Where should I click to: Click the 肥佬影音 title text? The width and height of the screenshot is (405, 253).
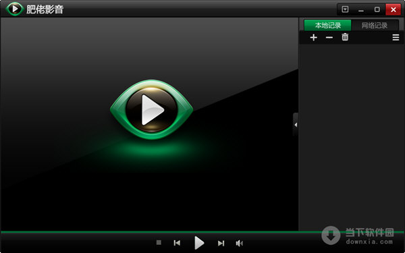coord(45,9)
